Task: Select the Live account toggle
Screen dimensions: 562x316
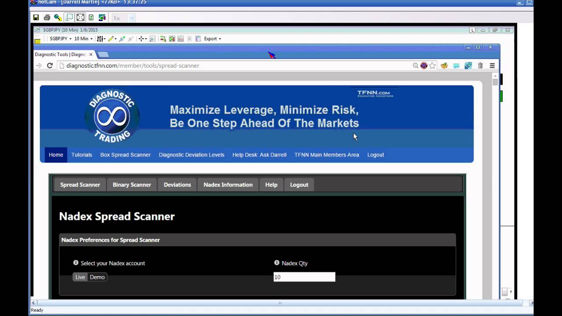Action: point(80,277)
